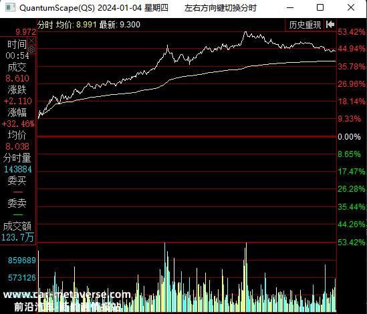Click the 18.14% axis label
The height and width of the screenshot is (314, 367).
click(x=352, y=102)
